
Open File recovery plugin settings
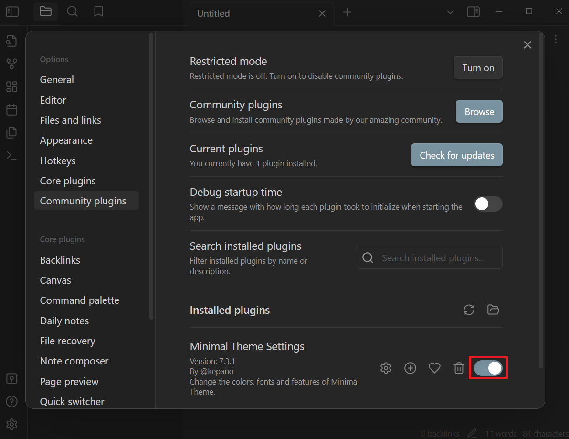click(x=86, y=341)
